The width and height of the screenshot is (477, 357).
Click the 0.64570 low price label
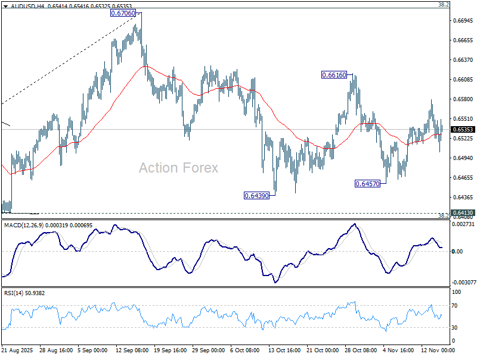(368, 184)
